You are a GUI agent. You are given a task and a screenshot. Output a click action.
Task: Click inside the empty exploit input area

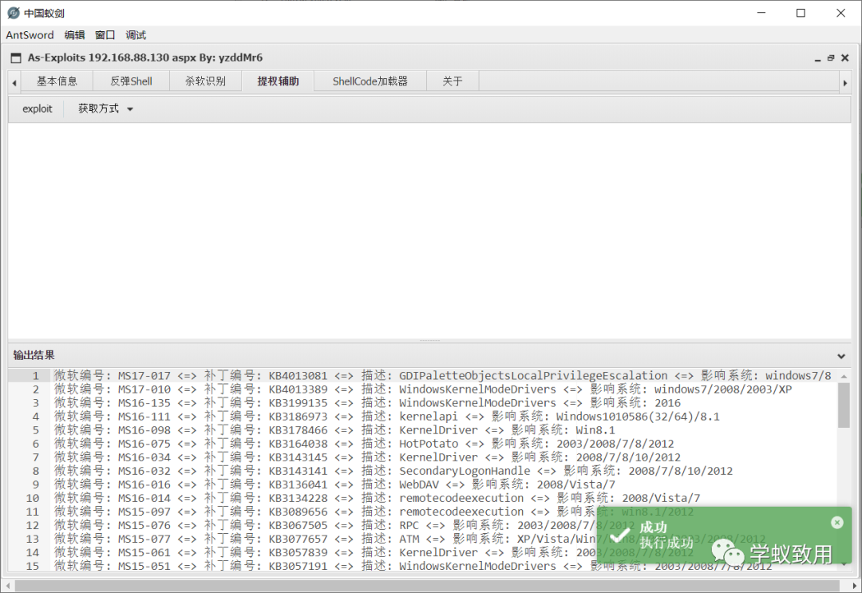pos(429,231)
